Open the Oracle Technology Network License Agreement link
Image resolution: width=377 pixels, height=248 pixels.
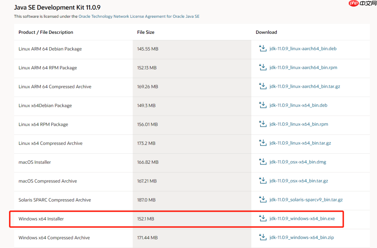139,16
